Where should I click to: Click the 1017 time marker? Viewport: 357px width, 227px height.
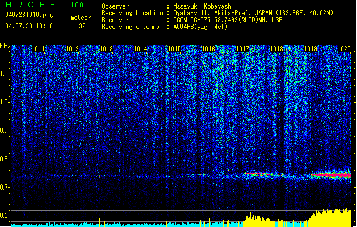(242, 49)
